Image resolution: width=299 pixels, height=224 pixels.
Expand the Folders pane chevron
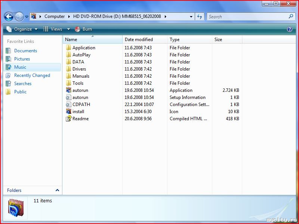(57, 190)
